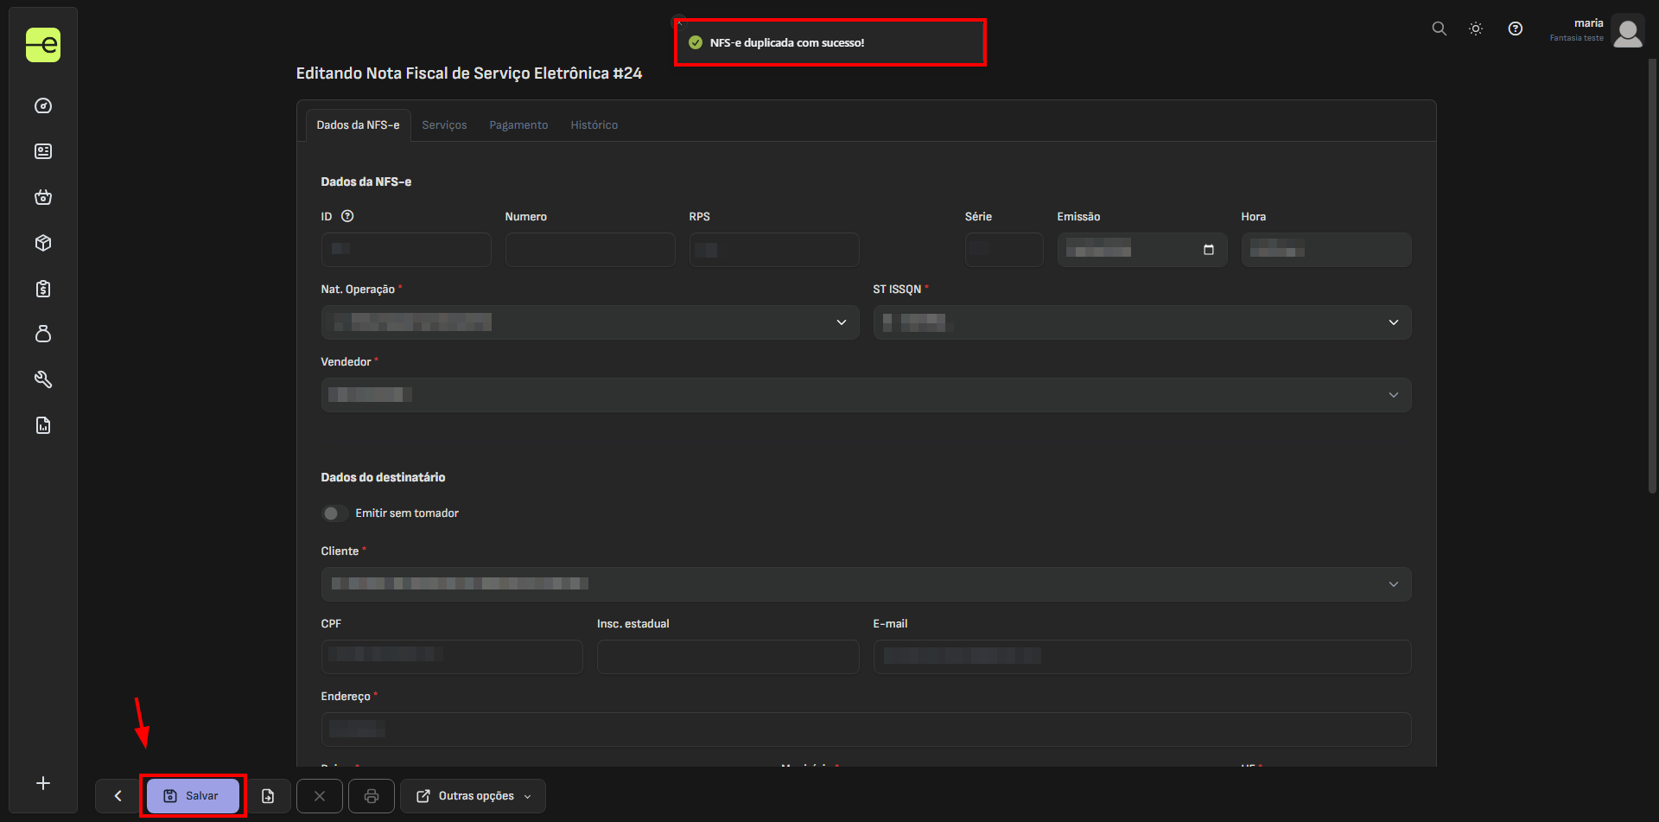Open the contacts card icon in the sidebar
The image size is (1659, 822).
pos(43,151)
